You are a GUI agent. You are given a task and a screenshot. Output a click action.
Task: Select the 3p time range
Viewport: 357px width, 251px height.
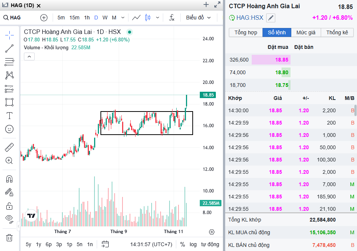59,244
